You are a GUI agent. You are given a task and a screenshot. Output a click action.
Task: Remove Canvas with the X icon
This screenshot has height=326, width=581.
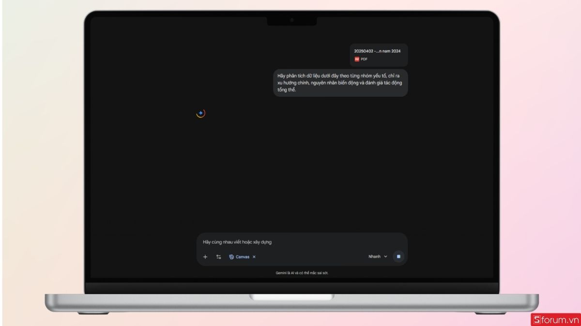point(254,257)
